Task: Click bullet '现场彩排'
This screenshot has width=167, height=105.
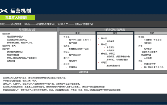Action: pyautogui.click(x=11, y=61)
